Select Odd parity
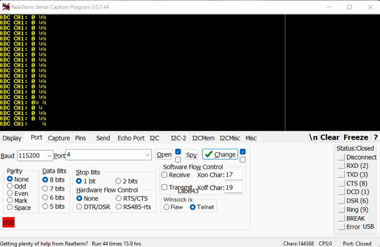The width and height of the screenshot is (380, 247). tap(16, 186)
